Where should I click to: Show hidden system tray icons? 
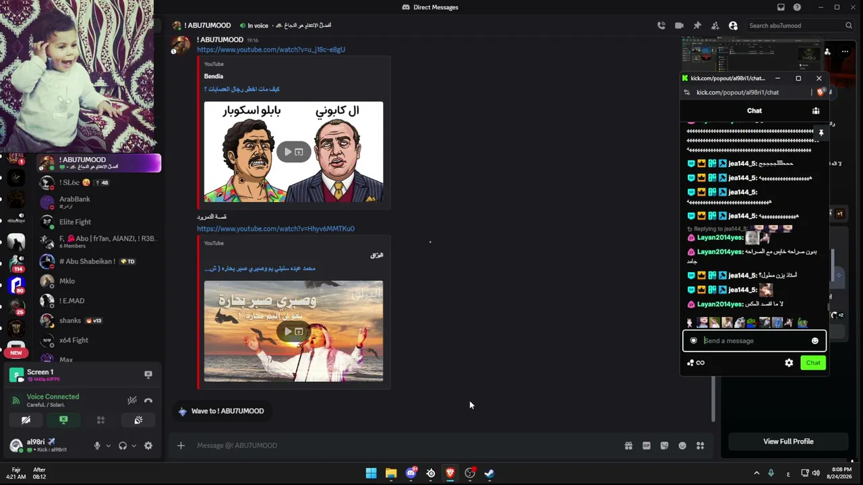(756, 473)
